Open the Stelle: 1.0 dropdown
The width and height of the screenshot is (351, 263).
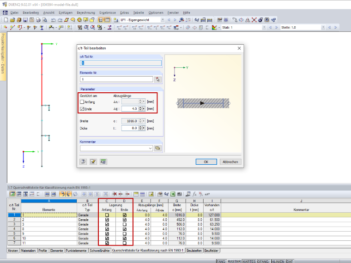pyautogui.click(x=323, y=28)
